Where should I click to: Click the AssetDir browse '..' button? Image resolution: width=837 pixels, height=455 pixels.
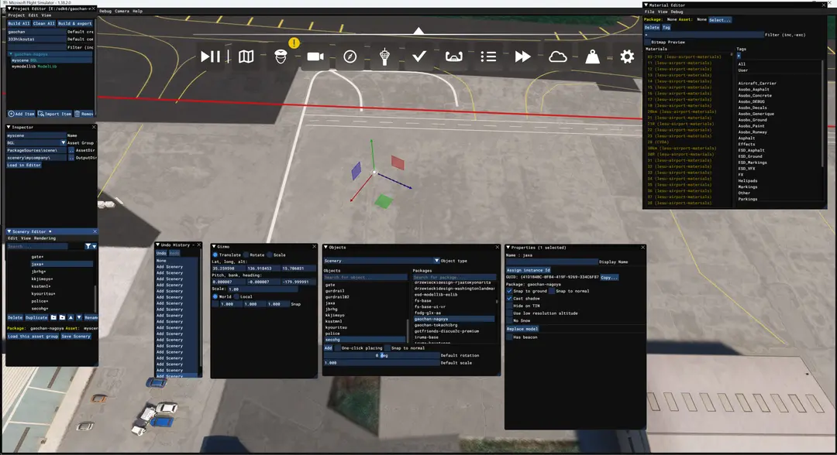click(x=71, y=150)
